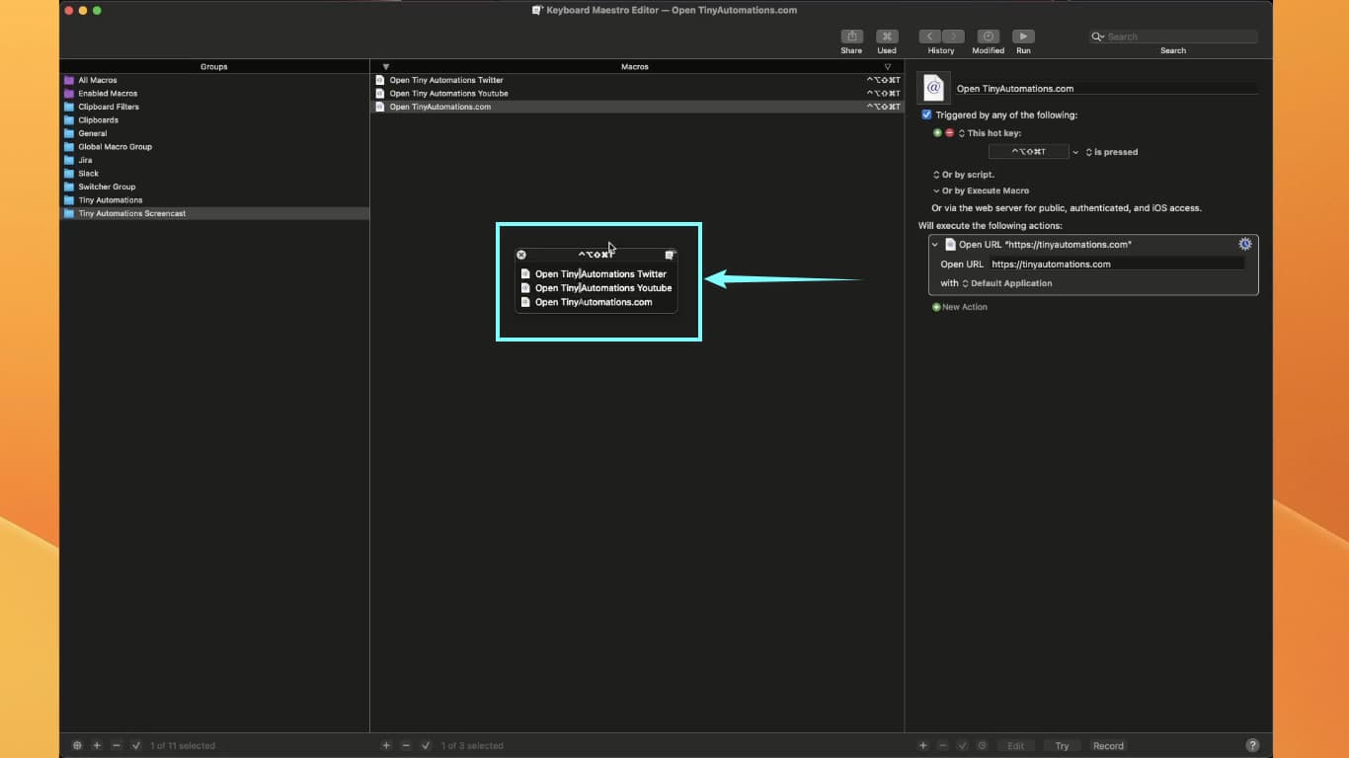The width and height of the screenshot is (1349, 758).
Task: Select the Clipboard Filters group
Action: [x=214, y=107]
